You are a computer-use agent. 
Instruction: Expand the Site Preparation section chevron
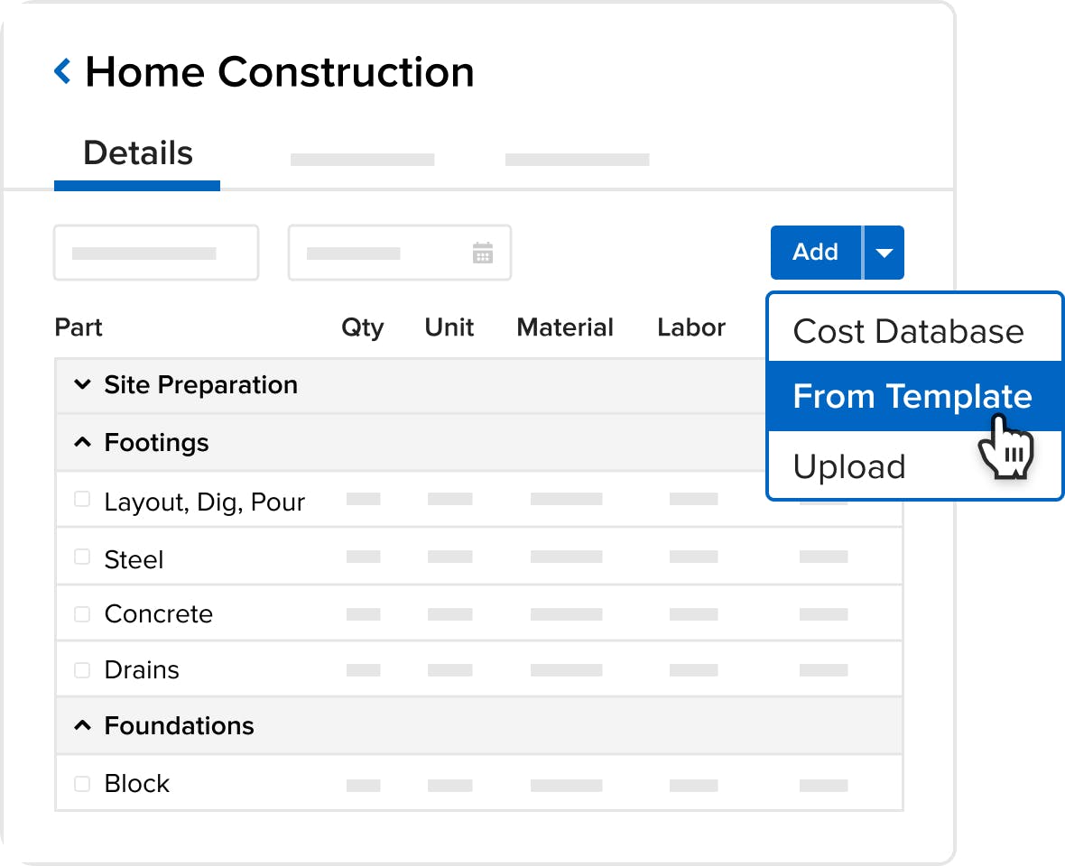point(82,385)
